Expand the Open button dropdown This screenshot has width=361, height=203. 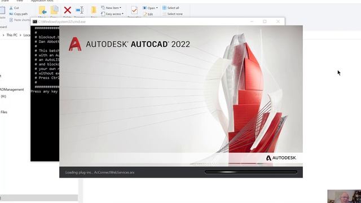tap(157, 8)
